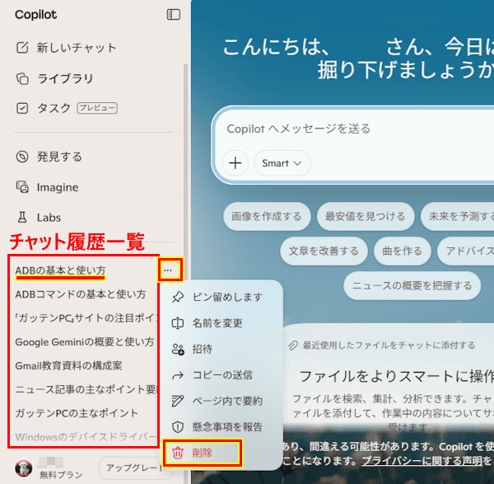Click the share arrow icon beside コピーの送信

178,375
